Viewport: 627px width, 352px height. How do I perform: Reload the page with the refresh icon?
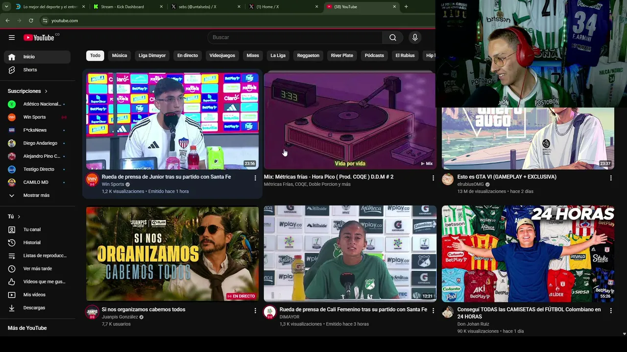(31, 21)
